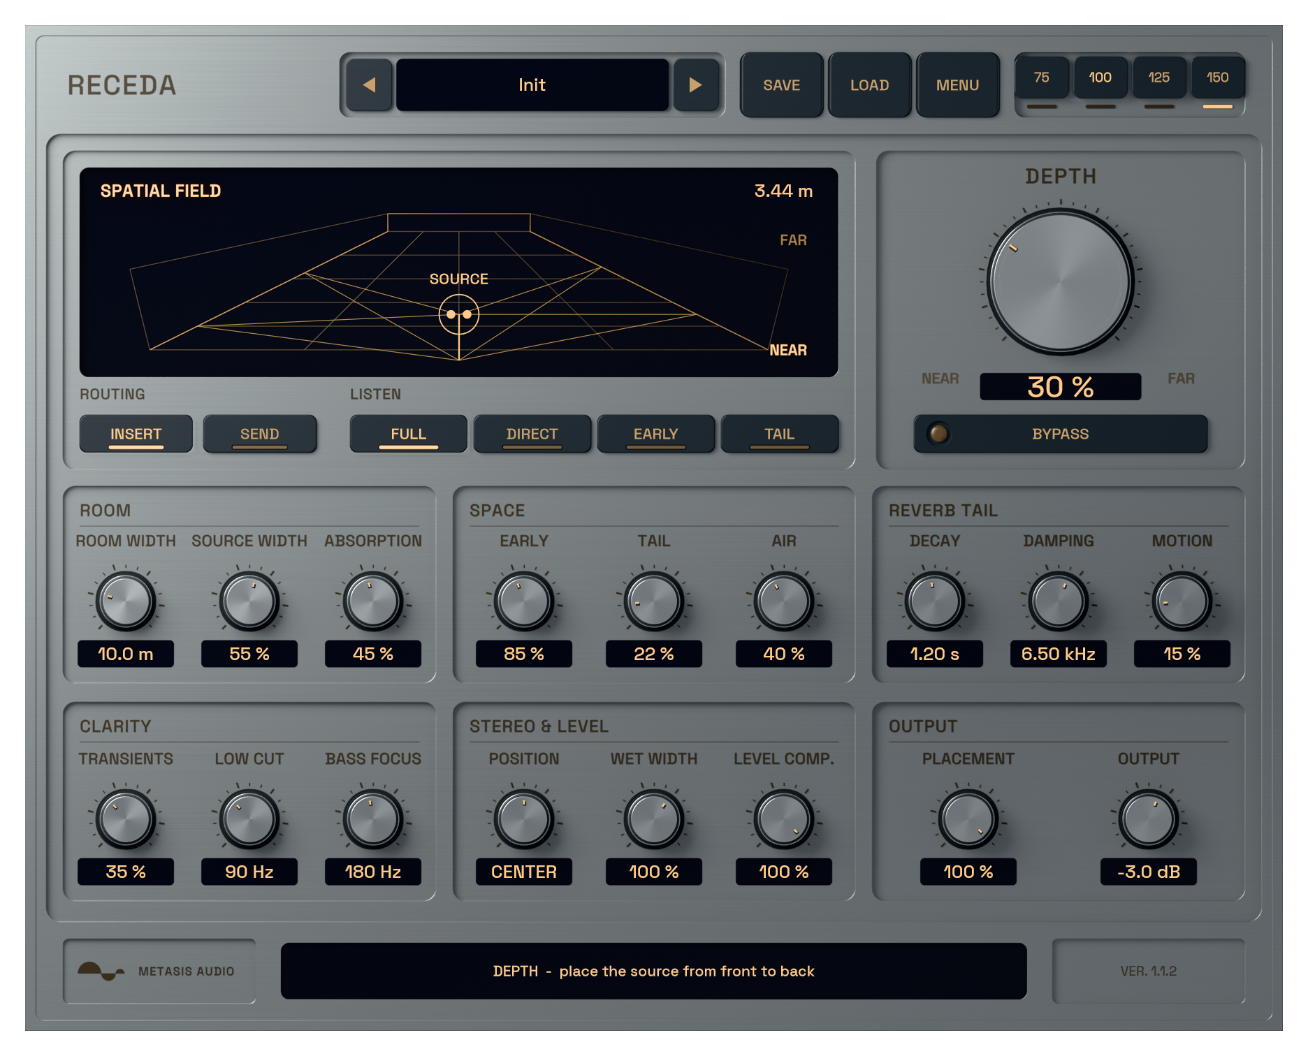This screenshot has height=1056, width=1308.
Task: Listen to EARLY reflections only
Action: 655,434
